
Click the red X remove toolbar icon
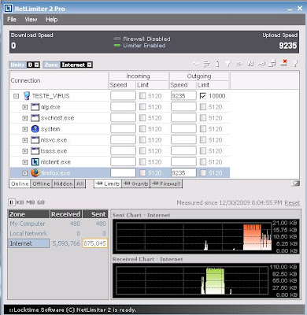pyautogui.click(x=284, y=63)
